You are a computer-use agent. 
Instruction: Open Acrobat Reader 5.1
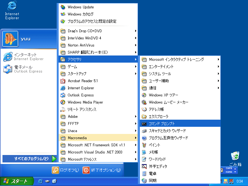point(82,81)
